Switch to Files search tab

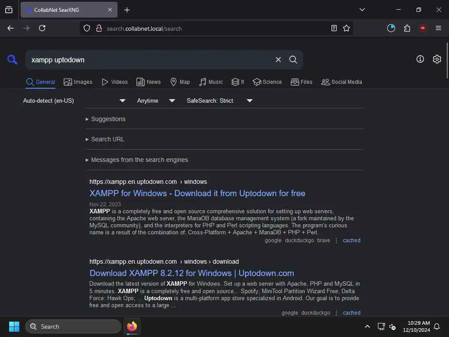pos(302,82)
